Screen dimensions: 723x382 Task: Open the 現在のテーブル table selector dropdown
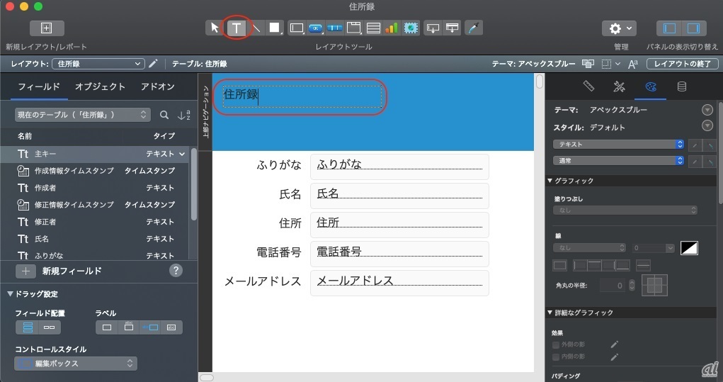coord(83,114)
